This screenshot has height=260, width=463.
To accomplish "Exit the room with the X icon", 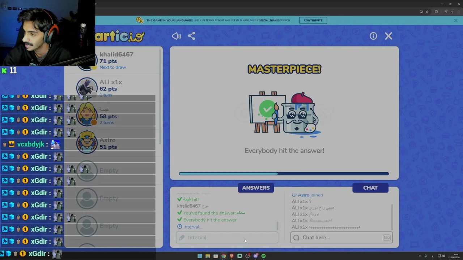I will click(388, 36).
